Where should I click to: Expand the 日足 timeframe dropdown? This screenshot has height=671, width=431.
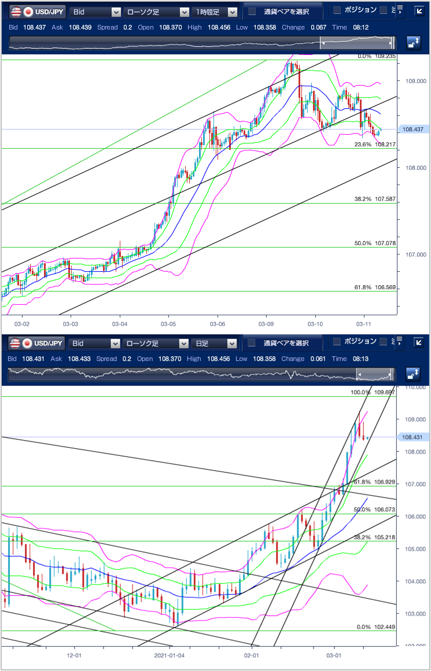tap(213, 344)
